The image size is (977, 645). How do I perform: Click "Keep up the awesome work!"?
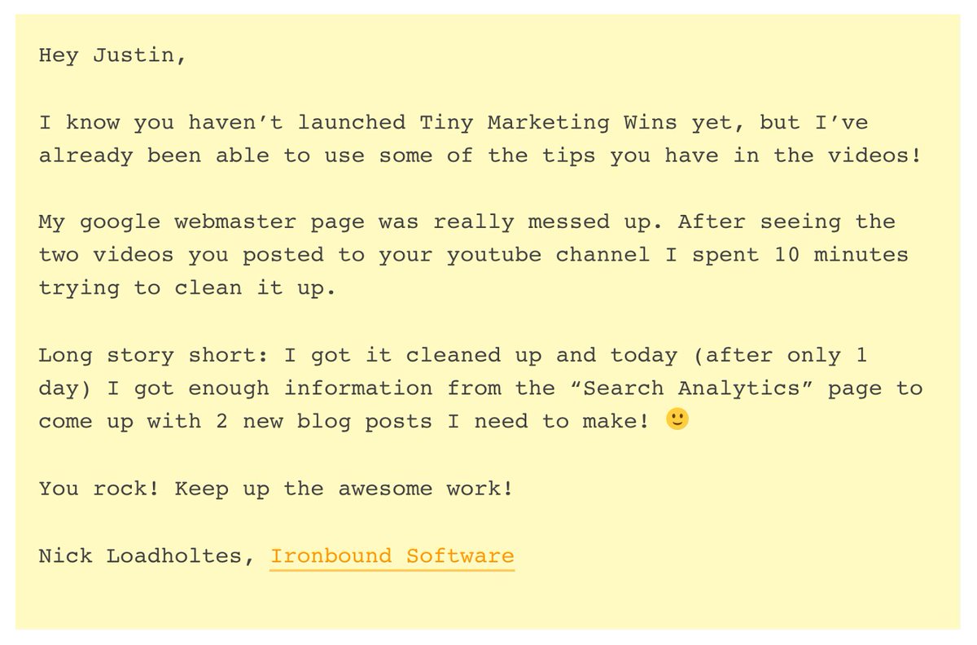(x=344, y=489)
